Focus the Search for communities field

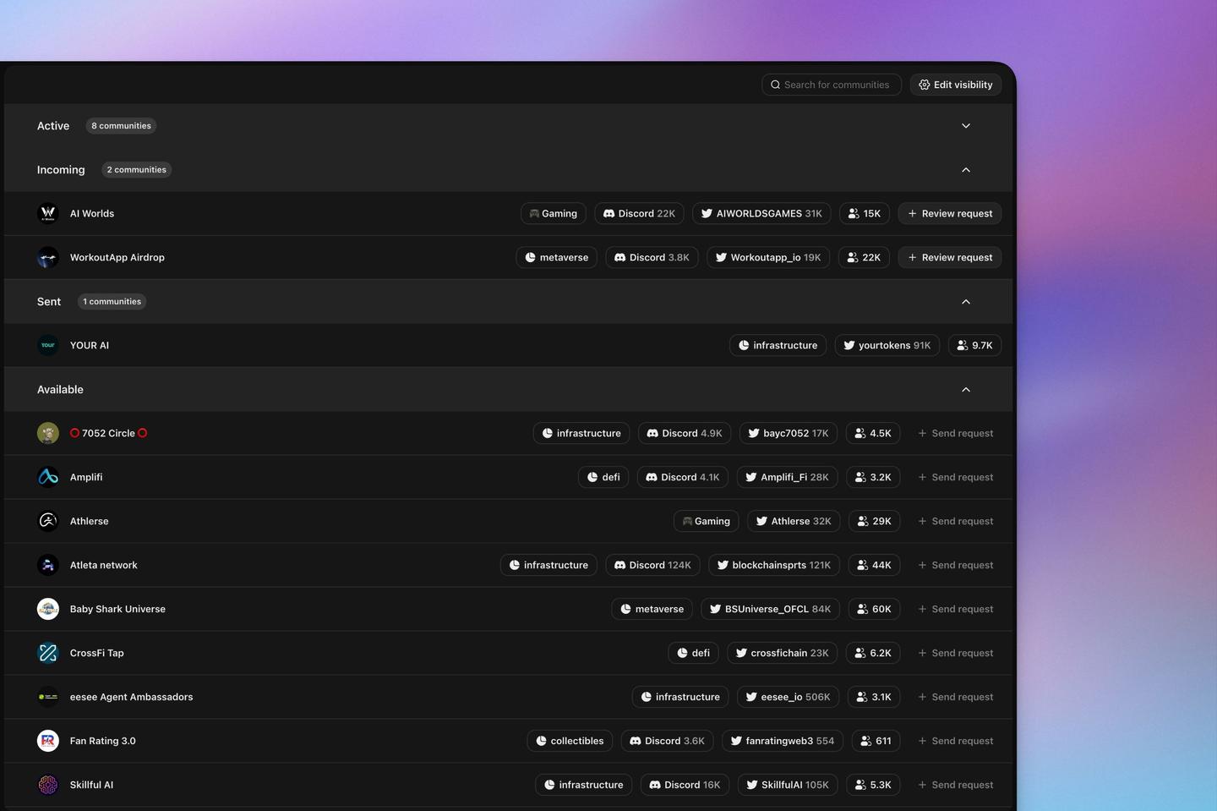click(832, 85)
